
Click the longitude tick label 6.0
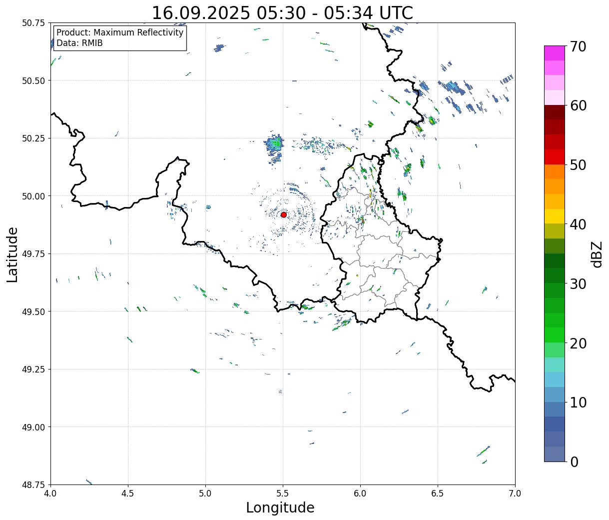tap(360, 493)
